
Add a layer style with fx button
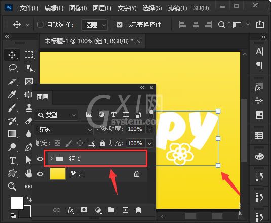point(70,210)
